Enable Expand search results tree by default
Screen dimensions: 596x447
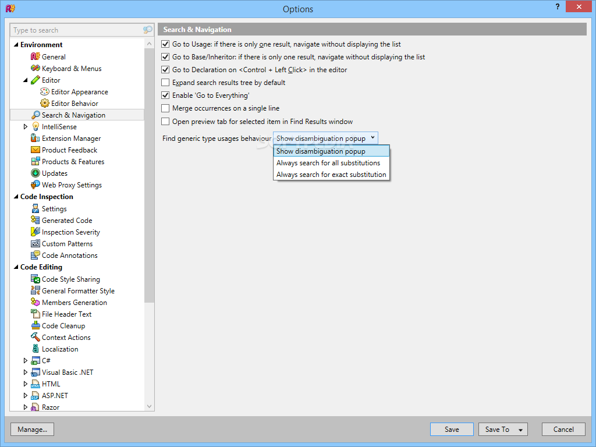point(165,83)
